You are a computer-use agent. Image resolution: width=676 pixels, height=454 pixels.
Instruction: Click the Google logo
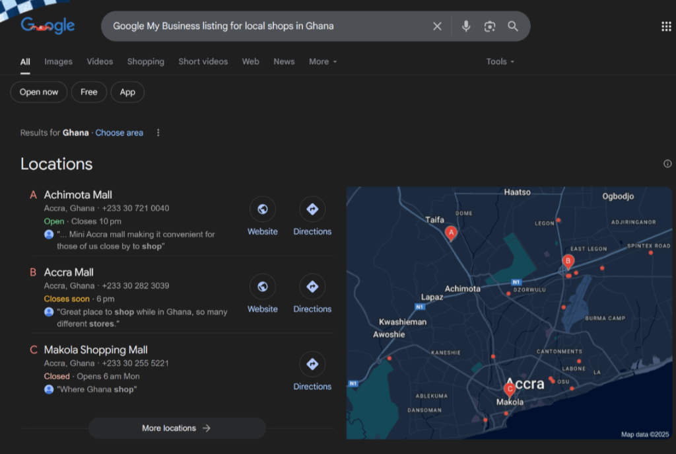pyautogui.click(x=48, y=26)
